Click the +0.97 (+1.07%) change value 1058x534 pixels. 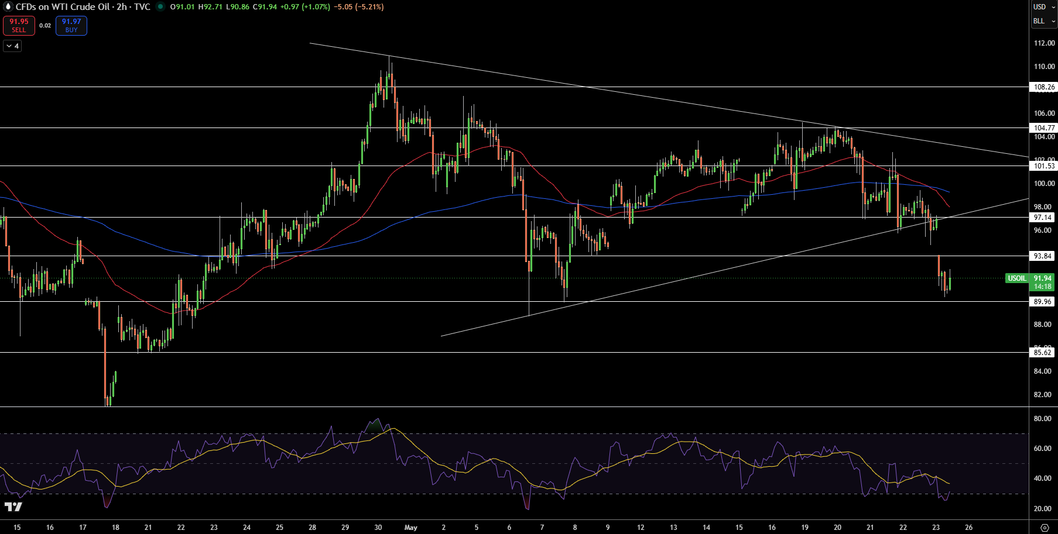coord(305,7)
